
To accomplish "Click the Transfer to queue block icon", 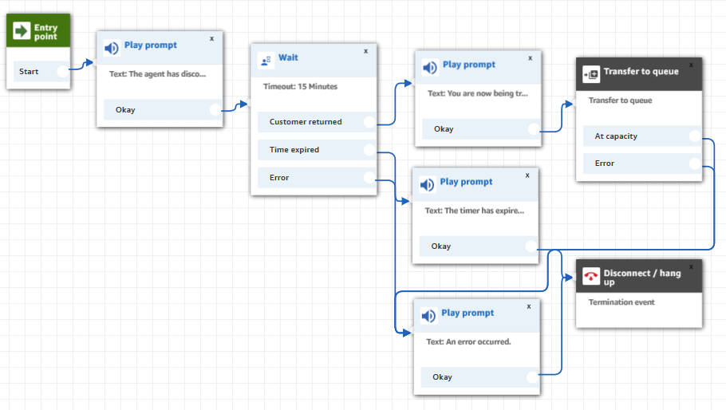I will pos(592,74).
